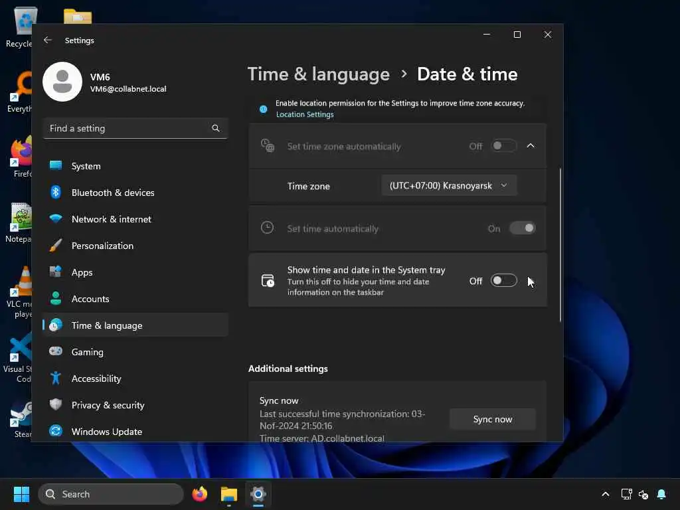Screen dimensions: 680x510
Task: Click the Apps icon in sidebar
Action: pyautogui.click(x=56, y=272)
